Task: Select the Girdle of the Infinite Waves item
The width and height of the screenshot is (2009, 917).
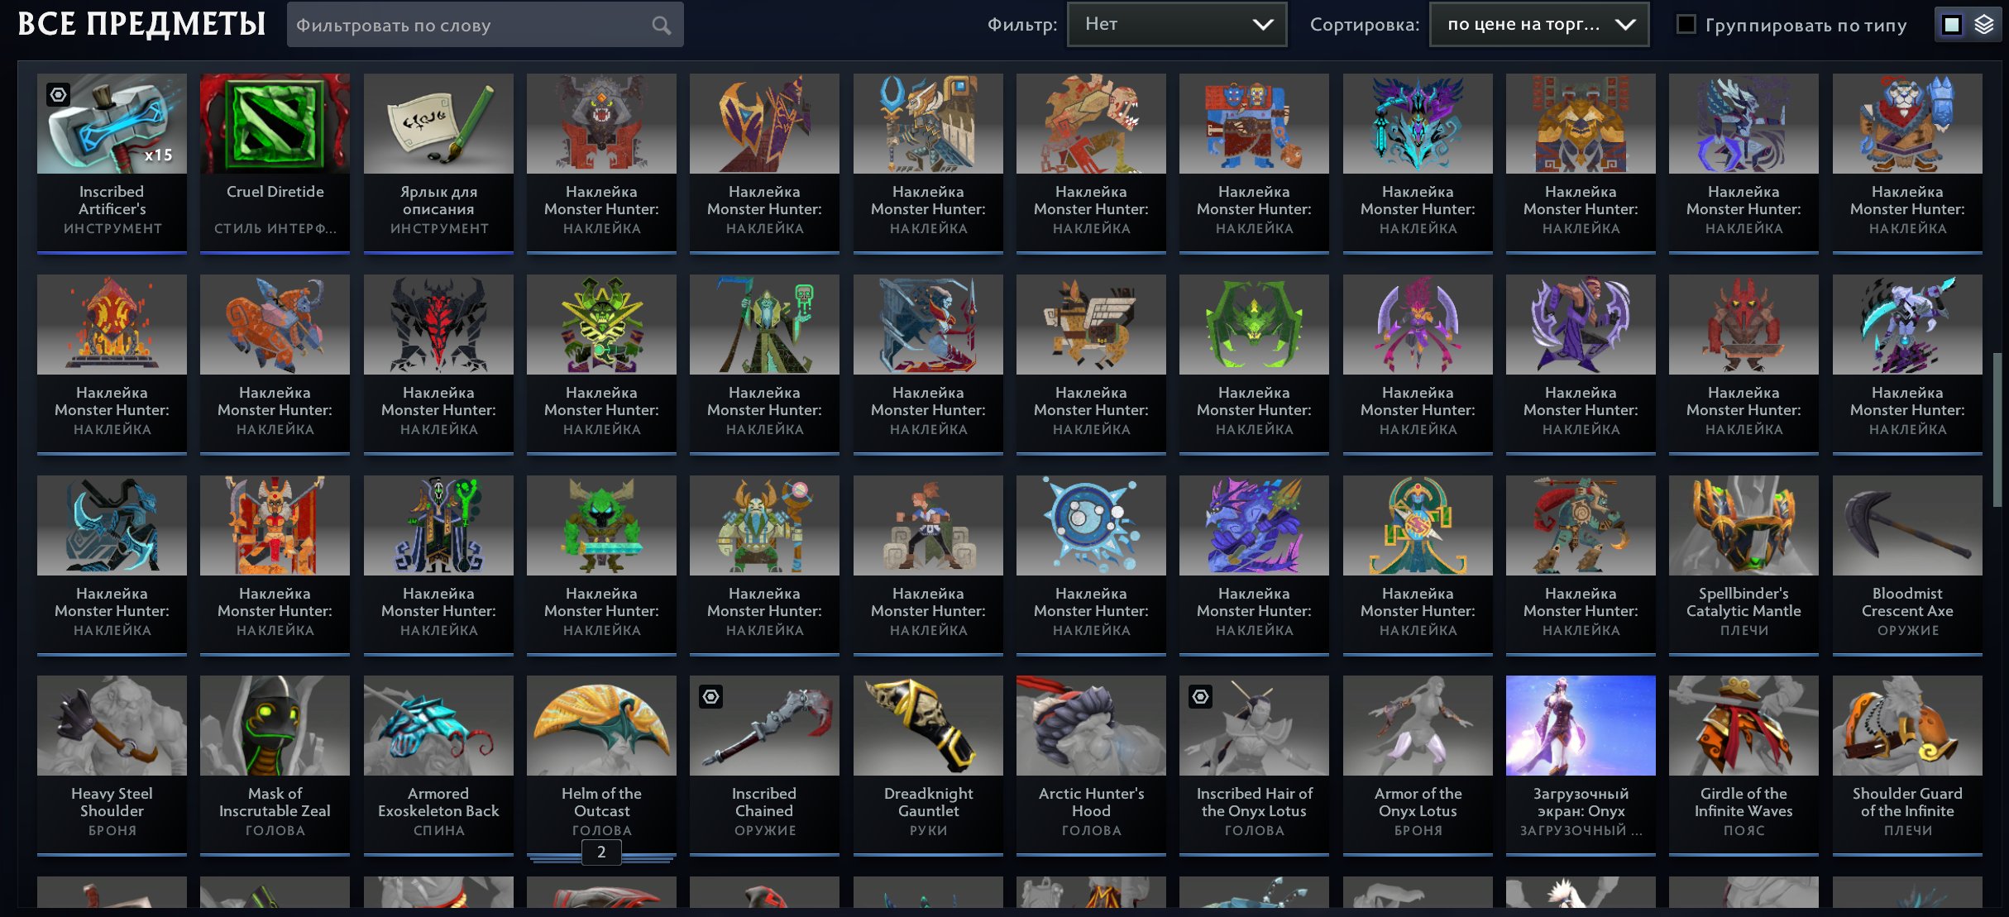Action: pos(1744,764)
